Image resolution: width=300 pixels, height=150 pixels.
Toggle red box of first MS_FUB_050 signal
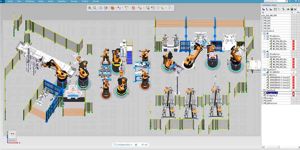coord(293,41)
